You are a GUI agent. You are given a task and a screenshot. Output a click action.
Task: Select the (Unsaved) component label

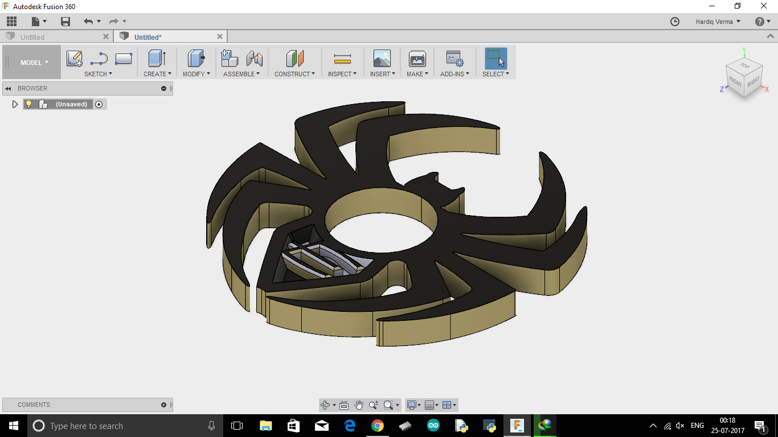71,105
